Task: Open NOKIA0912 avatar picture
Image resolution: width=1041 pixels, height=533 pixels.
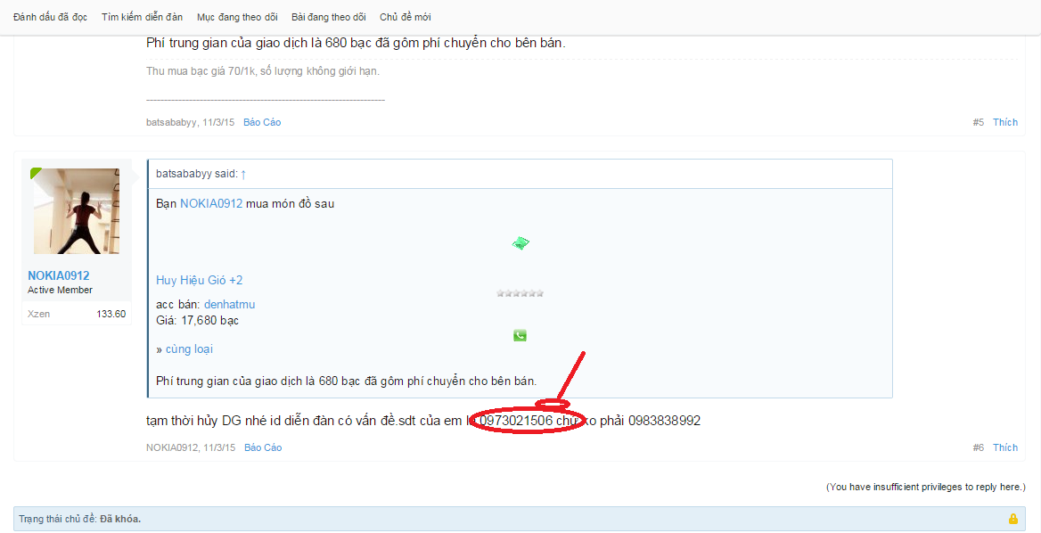Action: (x=77, y=211)
